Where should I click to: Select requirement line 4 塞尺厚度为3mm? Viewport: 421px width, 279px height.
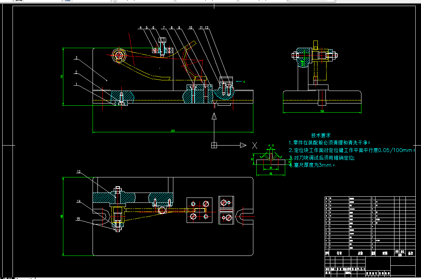(312, 165)
